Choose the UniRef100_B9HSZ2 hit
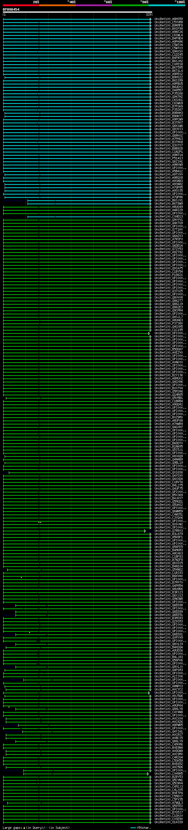Viewport: 188px width, 830px height. pos(169,77)
